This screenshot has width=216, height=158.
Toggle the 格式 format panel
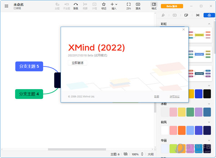point(154,6)
